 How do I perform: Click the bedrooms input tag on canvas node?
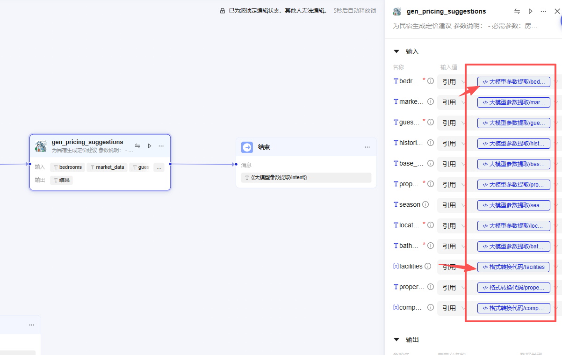click(67, 167)
